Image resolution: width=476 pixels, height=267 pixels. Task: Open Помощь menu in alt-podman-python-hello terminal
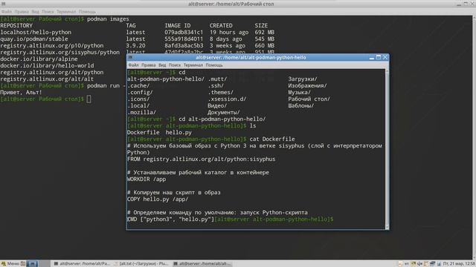pyautogui.click(x=214, y=65)
